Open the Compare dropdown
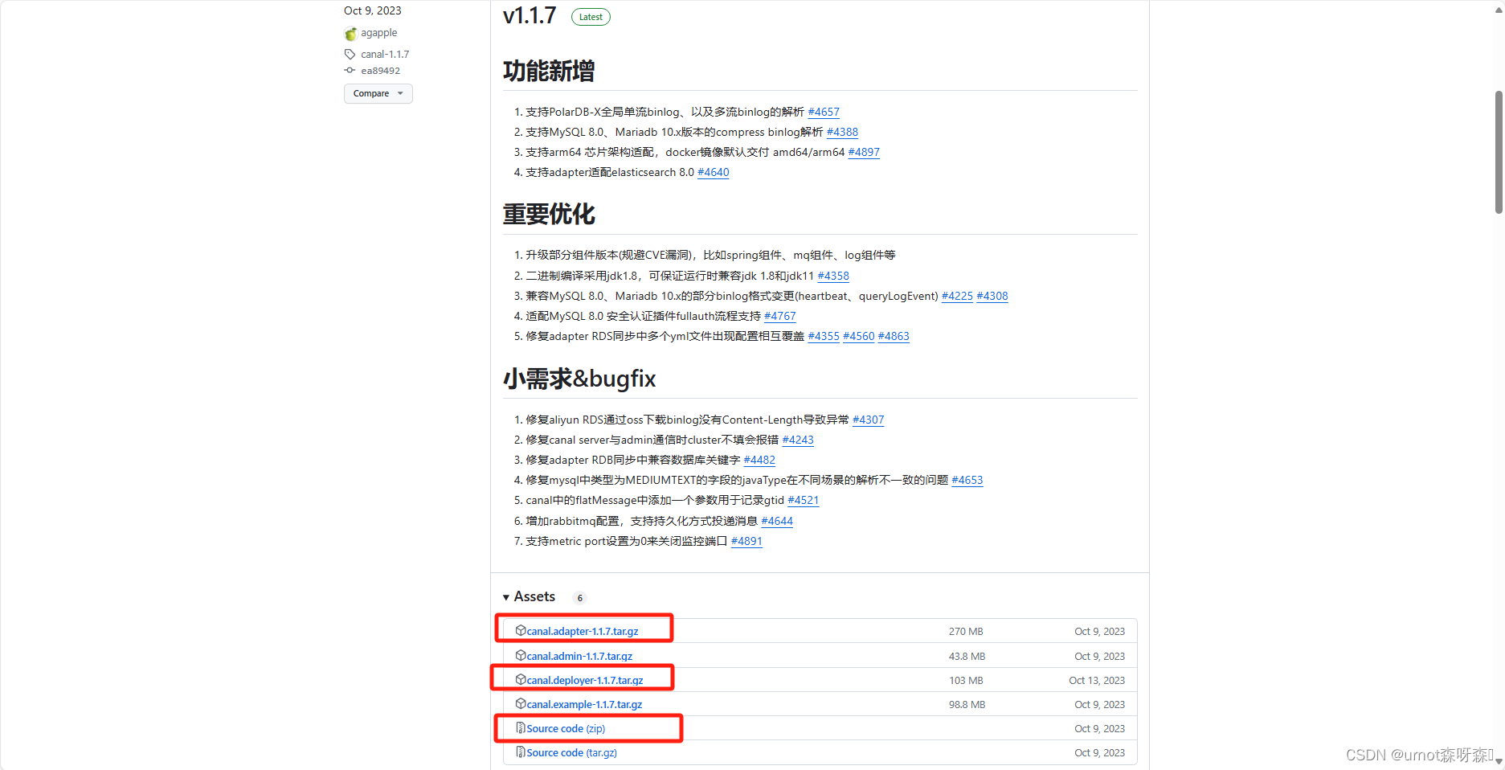 tap(378, 93)
